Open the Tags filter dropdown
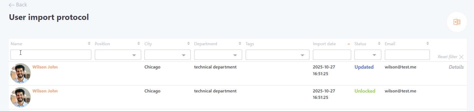 tap(277, 55)
